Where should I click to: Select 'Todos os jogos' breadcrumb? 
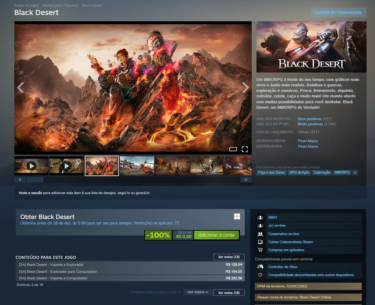[x=26, y=5]
